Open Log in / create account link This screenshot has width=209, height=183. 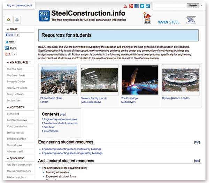click(x=20, y=6)
